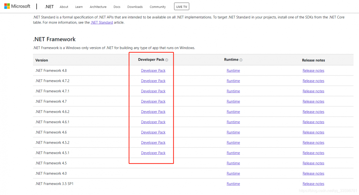359x195 pixels.
Task: Open the Downloads menu item
Action: coord(135,7)
